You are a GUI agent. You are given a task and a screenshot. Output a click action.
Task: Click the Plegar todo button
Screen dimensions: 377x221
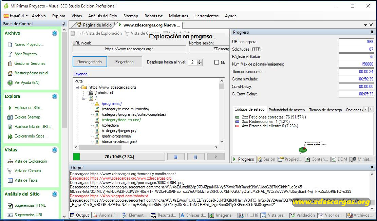[x=125, y=62]
